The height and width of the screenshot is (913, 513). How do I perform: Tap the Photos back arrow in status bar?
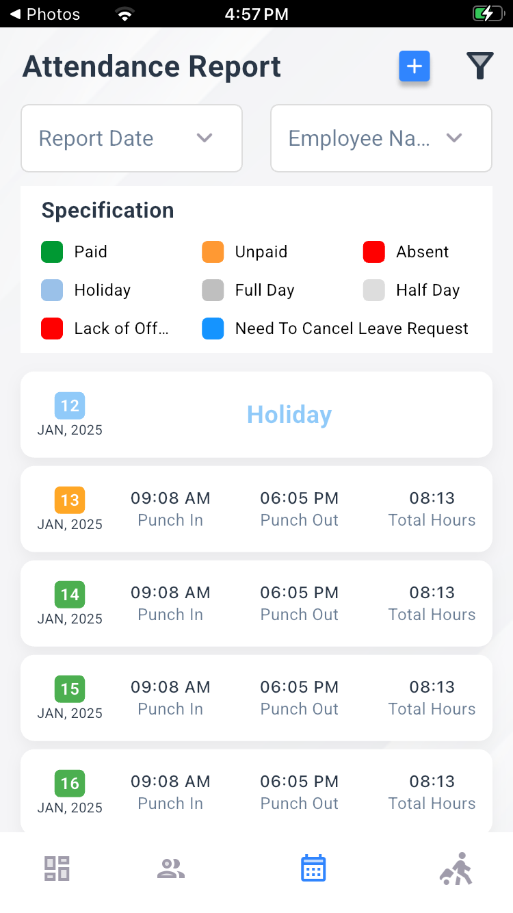(x=15, y=14)
